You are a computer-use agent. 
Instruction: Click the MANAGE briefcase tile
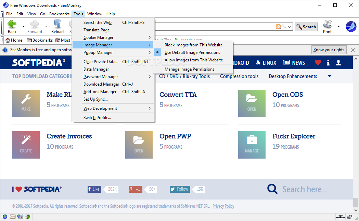coord(252,145)
